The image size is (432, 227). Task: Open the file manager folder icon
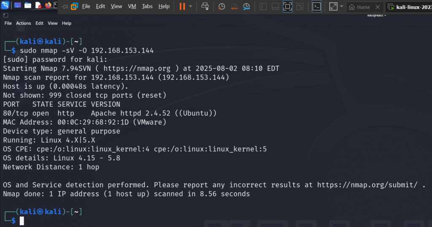28,5
